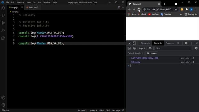This screenshot has width=199, height=112.
Task: Close the DevTools panel
Action: tap(197, 43)
